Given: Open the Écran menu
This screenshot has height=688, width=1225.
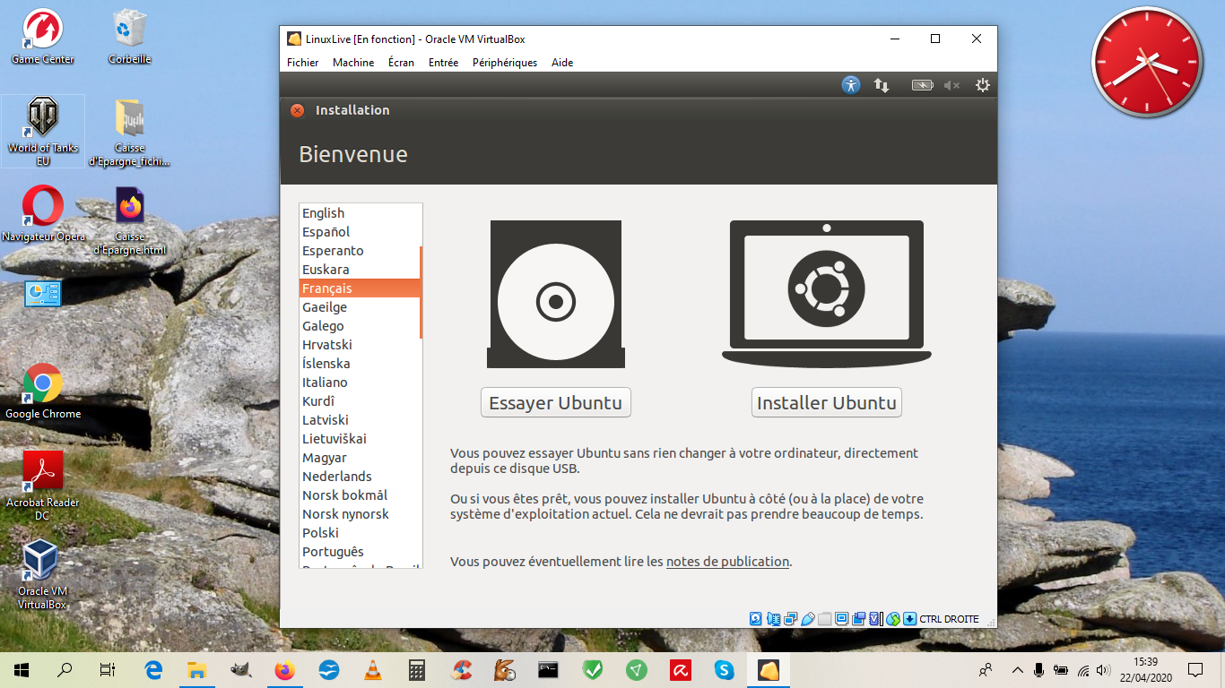Looking at the screenshot, I should click(x=401, y=63).
